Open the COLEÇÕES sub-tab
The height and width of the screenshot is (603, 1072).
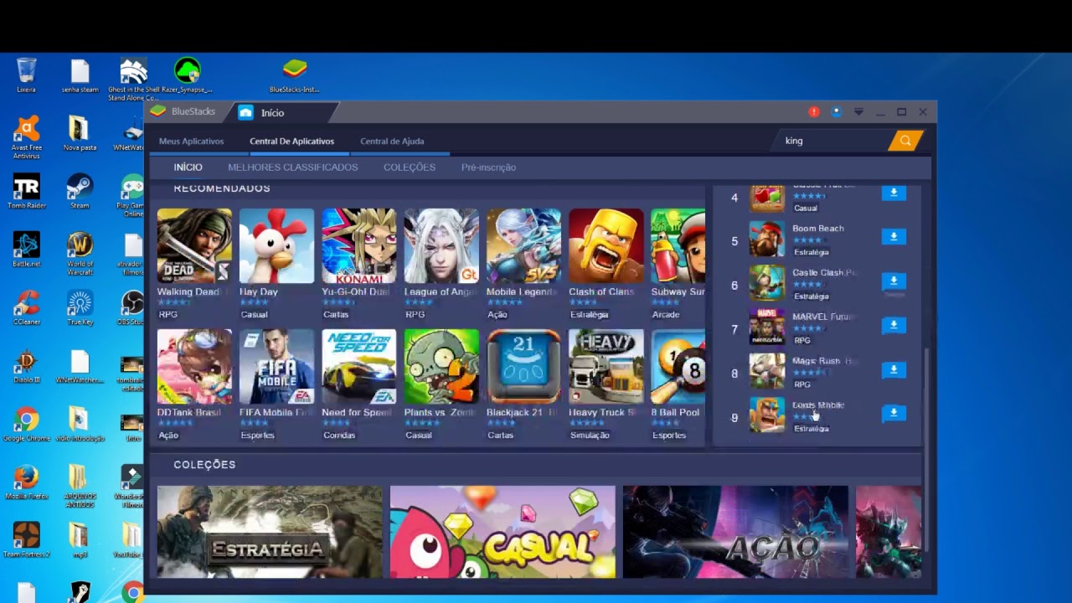coord(410,167)
